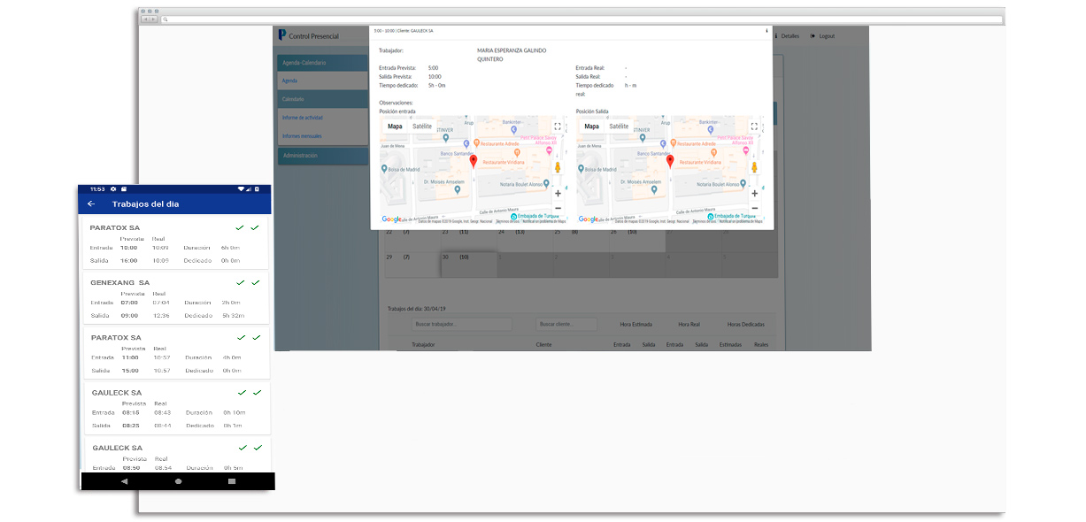The image size is (1086, 522).
Task: Click the Restaurante Adrede marker on the entrada map
Action: [477, 142]
